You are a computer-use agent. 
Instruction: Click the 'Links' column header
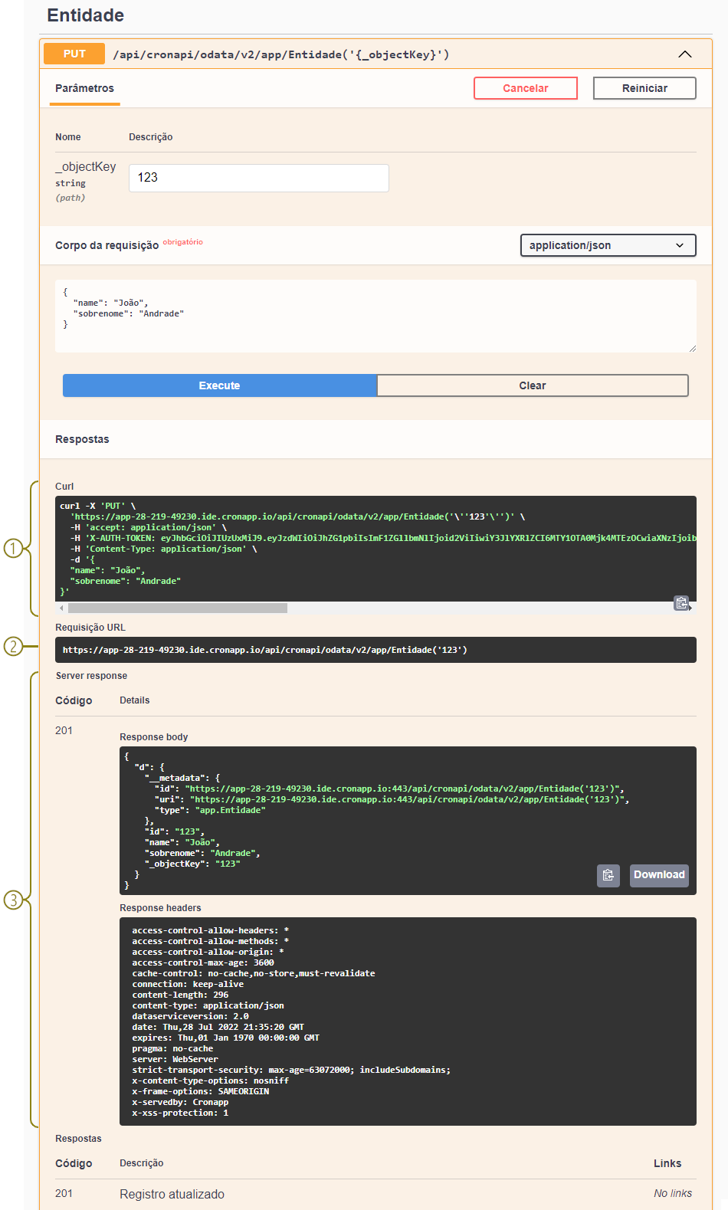(x=667, y=1163)
